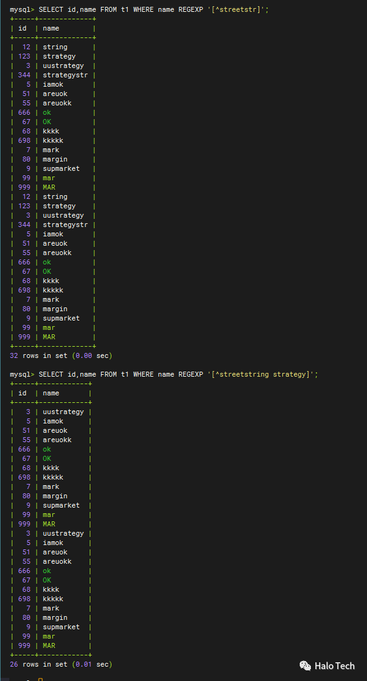Viewport: 367px width, 681px height.
Task: Click table name t1 in the '[^streetstr]' query
Action: [125, 9]
